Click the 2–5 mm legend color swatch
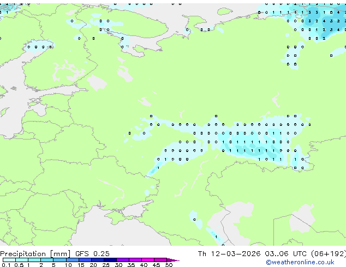This screenshot has height=267, width=346. point(47,260)
